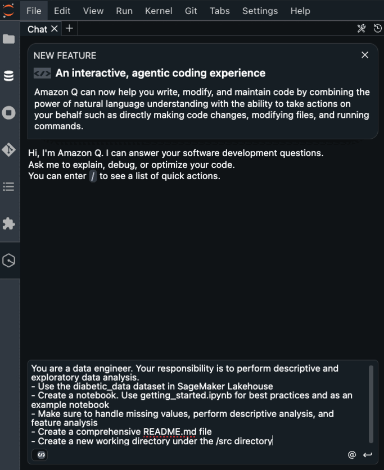
Task: Click the prompt input scrollbar
Action: click(x=371, y=404)
